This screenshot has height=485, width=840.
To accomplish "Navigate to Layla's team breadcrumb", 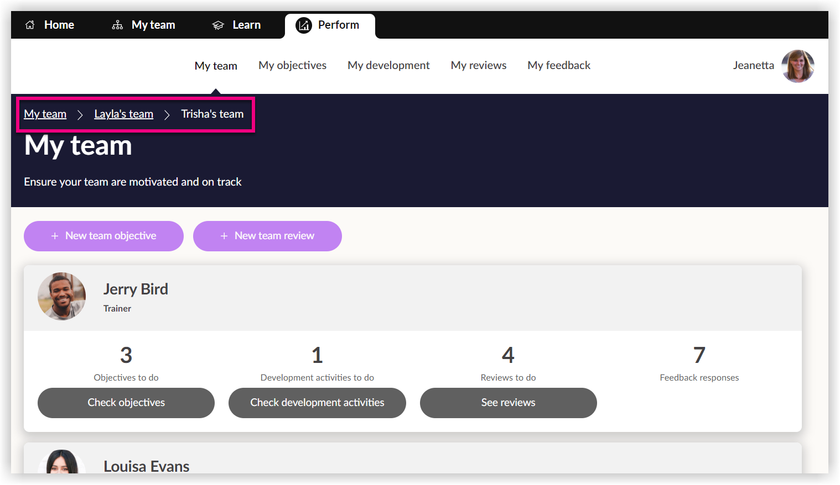I will click(x=123, y=114).
